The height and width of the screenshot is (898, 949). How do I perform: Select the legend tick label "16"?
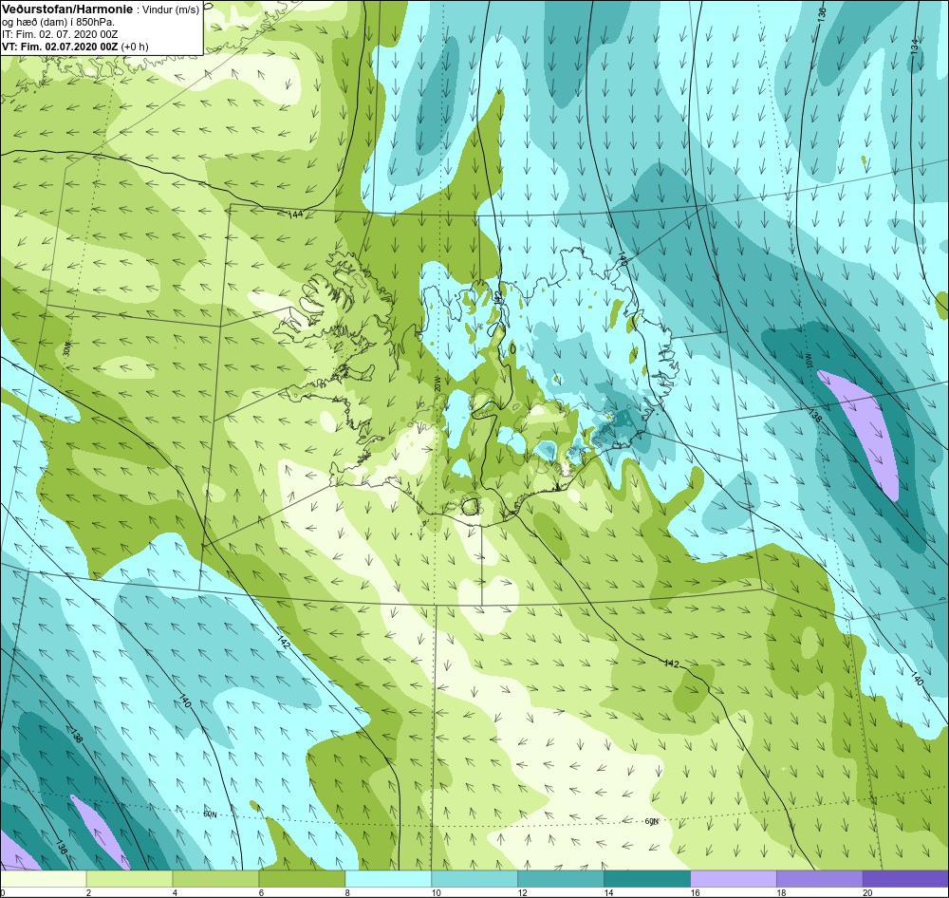[x=695, y=892]
